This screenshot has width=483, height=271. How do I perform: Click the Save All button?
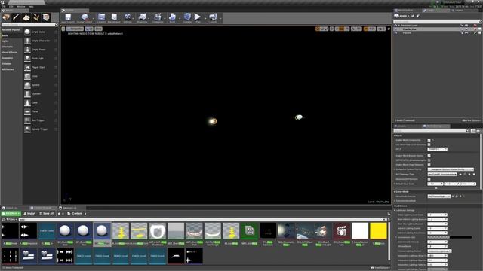(47, 214)
